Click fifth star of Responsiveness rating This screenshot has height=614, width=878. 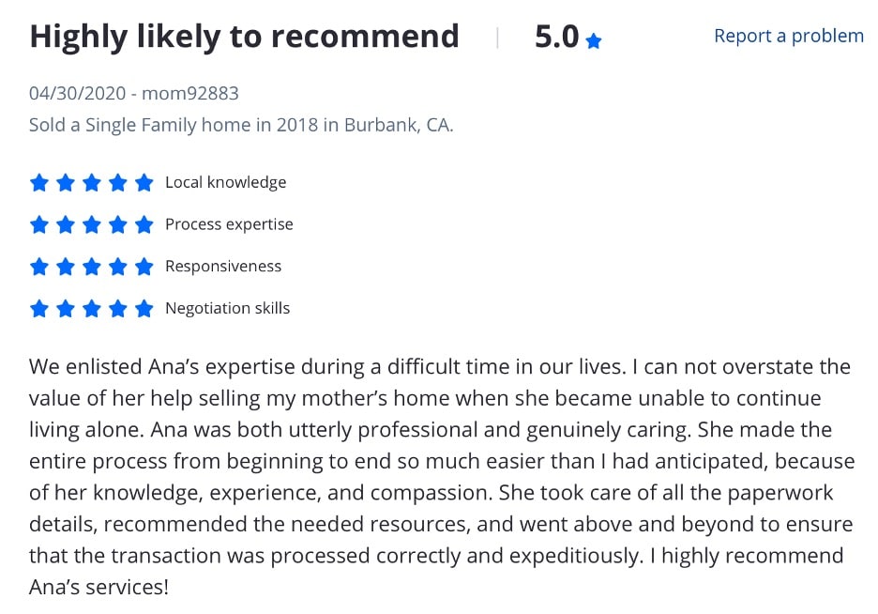(x=144, y=267)
